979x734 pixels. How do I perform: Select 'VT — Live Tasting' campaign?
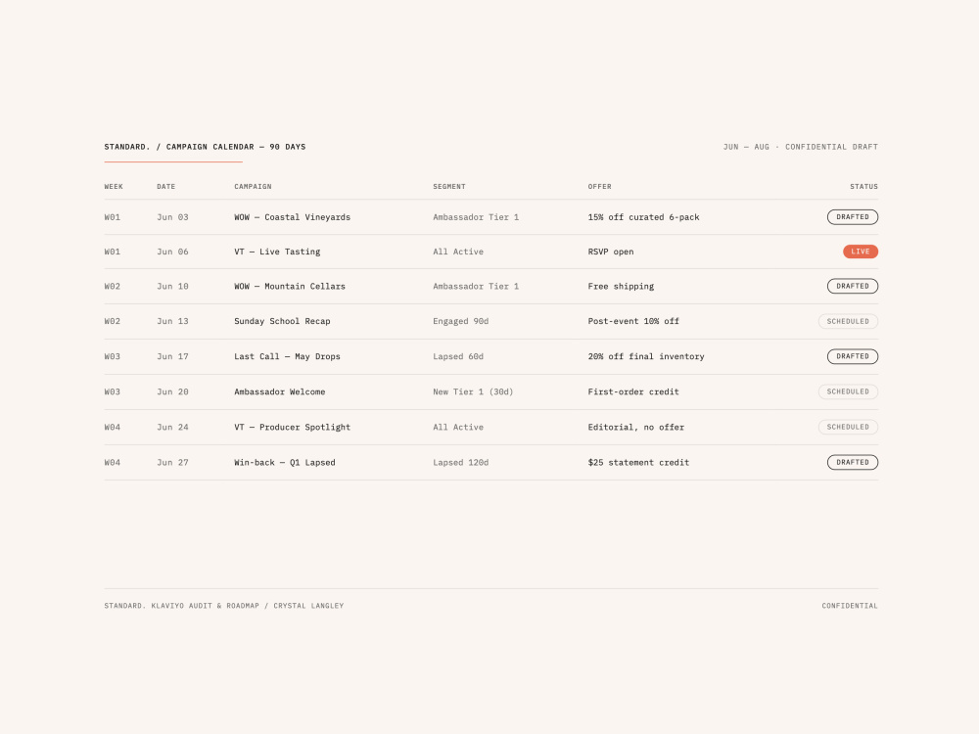click(277, 252)
